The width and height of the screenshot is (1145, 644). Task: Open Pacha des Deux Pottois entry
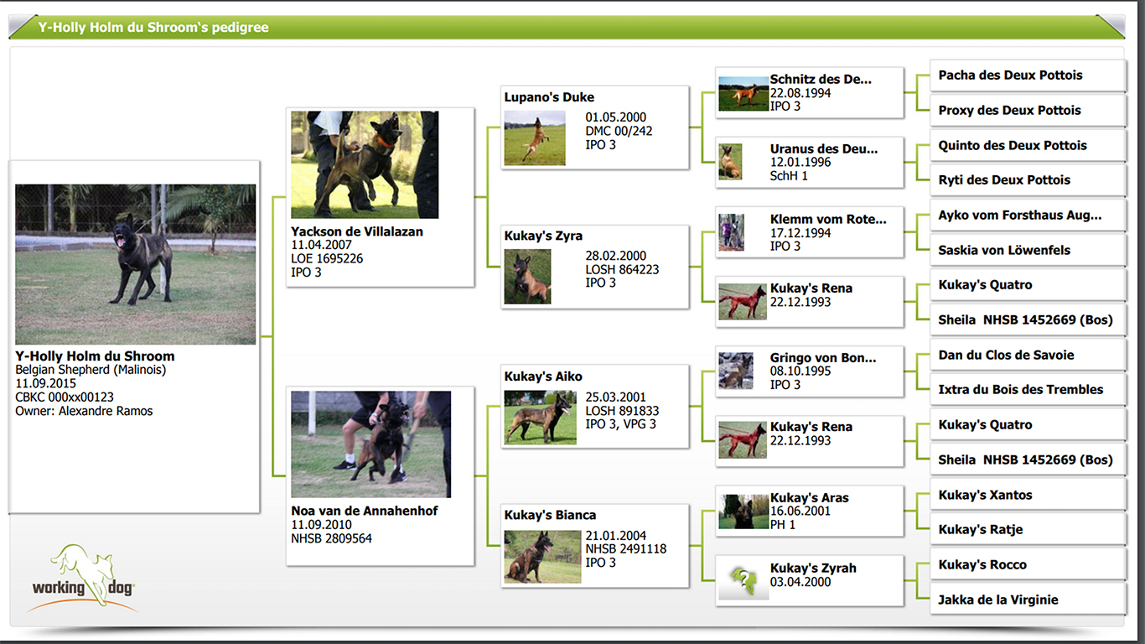[x=1027, y=75]
